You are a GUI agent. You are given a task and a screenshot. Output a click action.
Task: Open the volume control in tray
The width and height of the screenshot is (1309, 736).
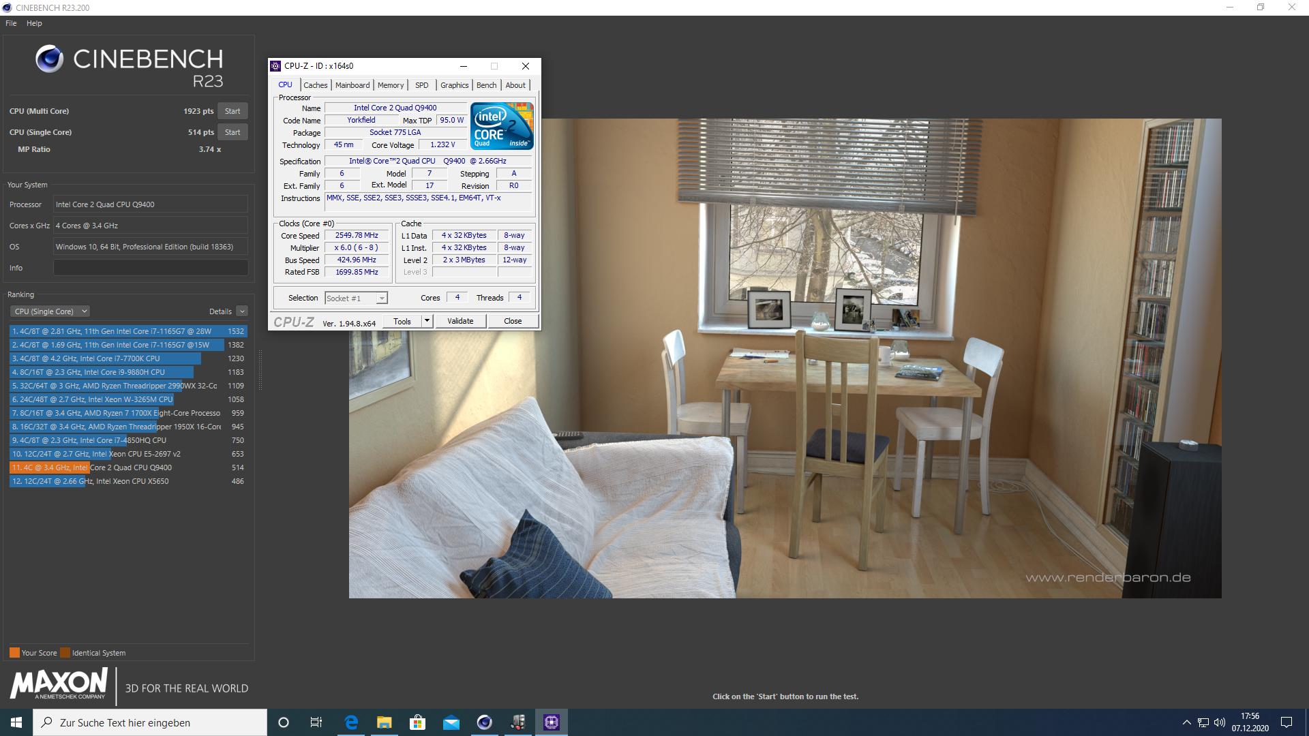[1220, 722]
